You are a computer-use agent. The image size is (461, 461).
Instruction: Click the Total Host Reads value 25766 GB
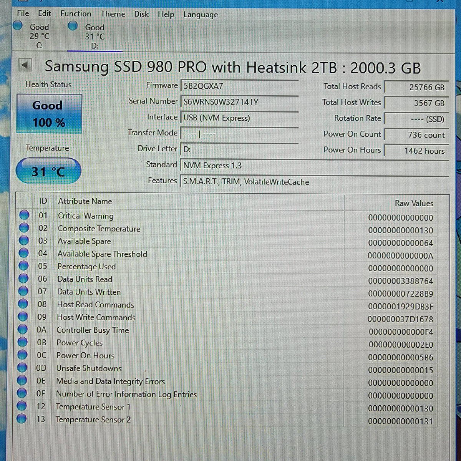point(416,87)
